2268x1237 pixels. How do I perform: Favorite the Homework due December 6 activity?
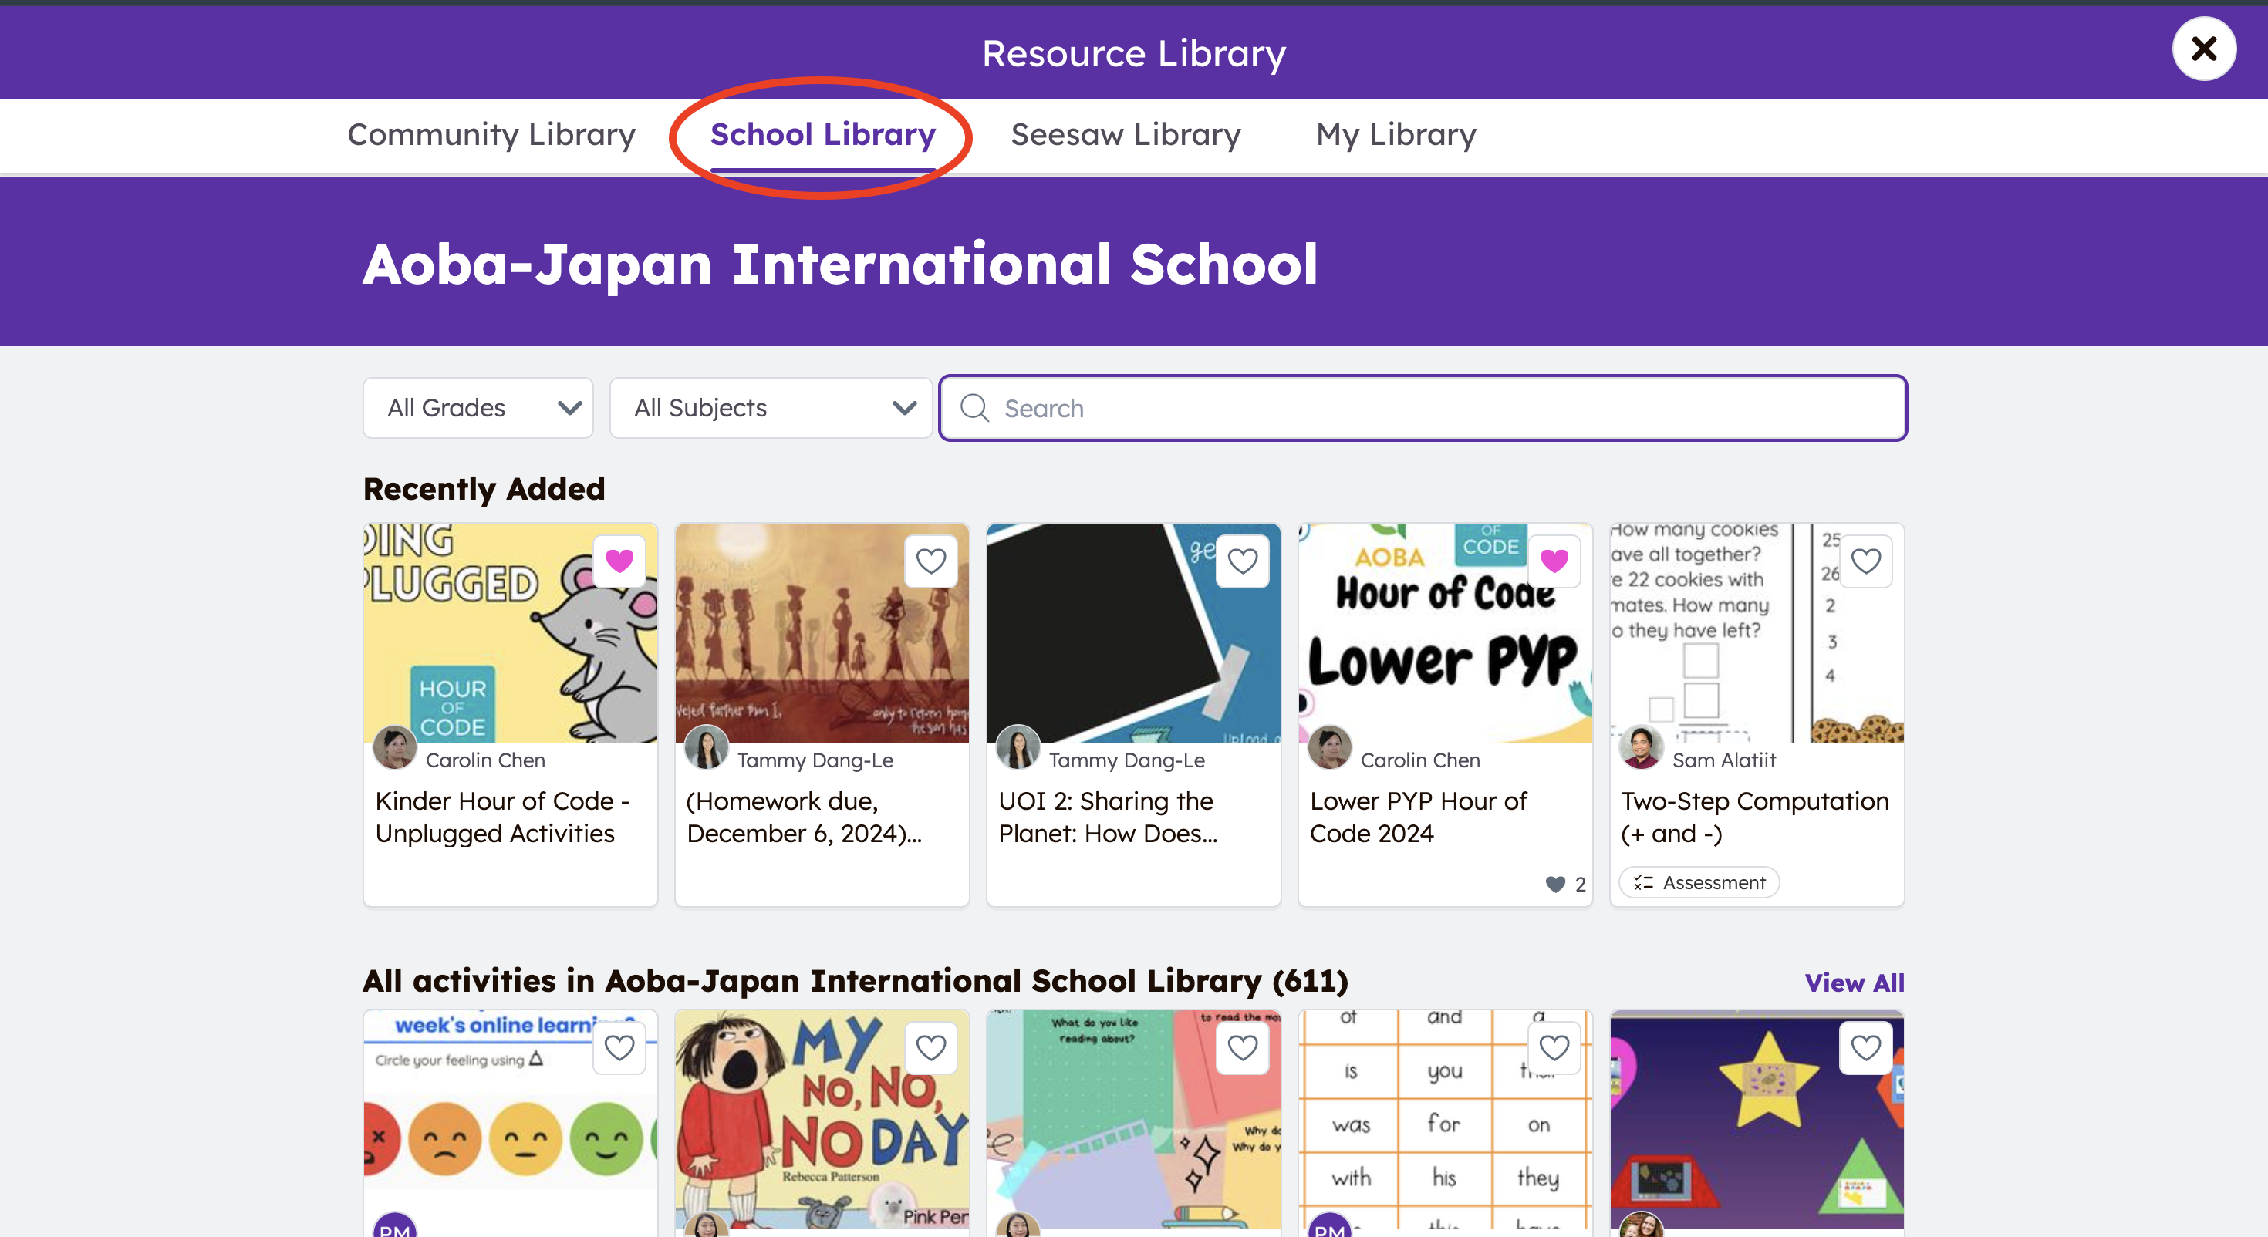[930, 561]
